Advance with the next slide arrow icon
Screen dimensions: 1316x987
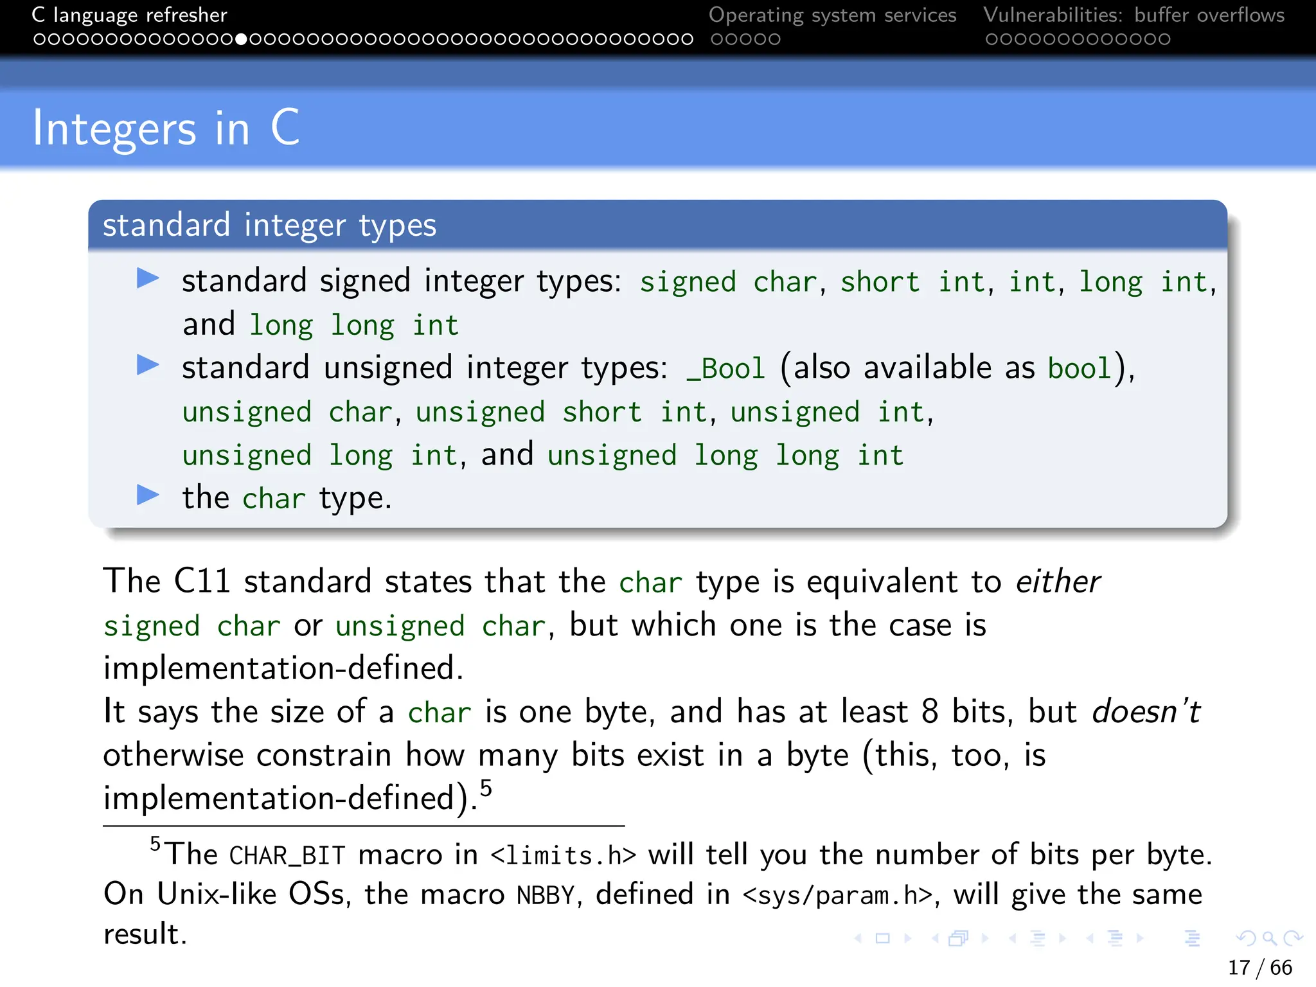(x=907, y=939)
